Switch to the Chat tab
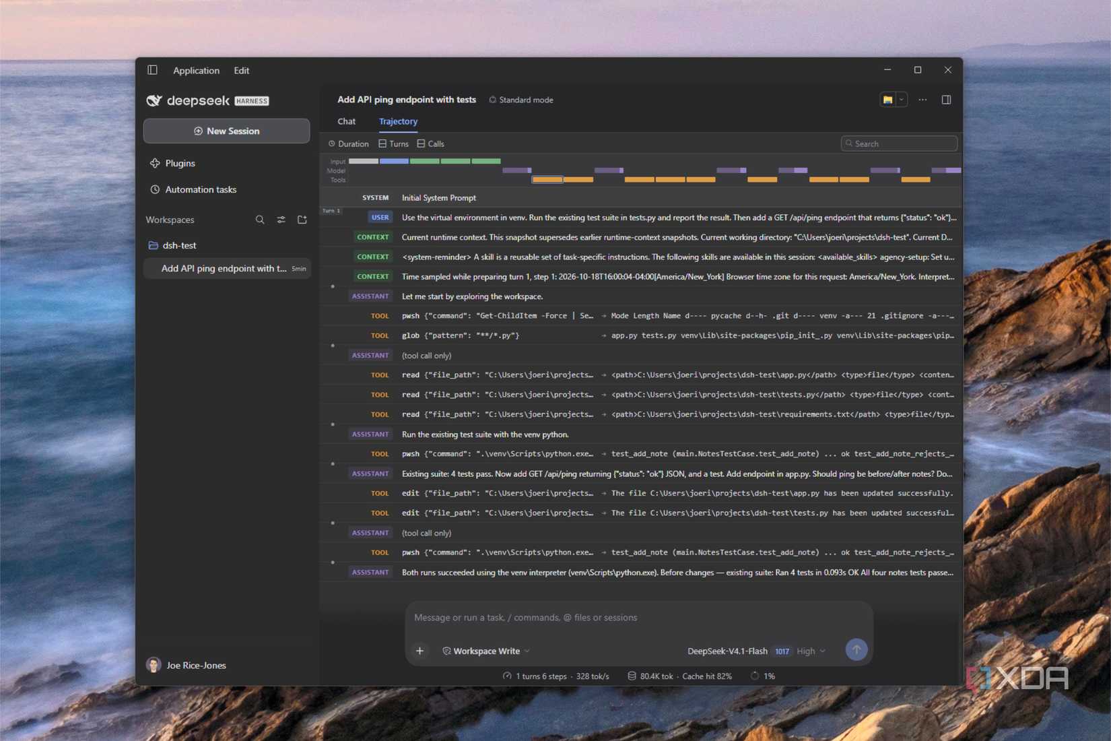Viewport: 1111px width, 741px height. pyautogui.click(x=347, y=121)
